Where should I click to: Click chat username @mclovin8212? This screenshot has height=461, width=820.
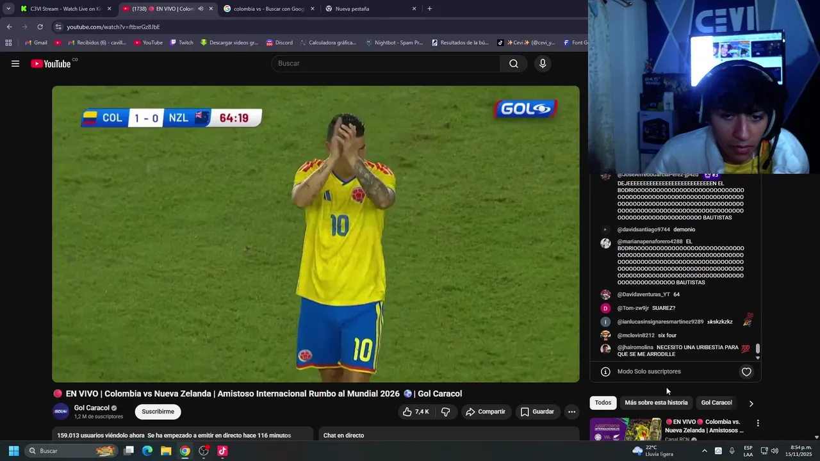pos(636,336)
